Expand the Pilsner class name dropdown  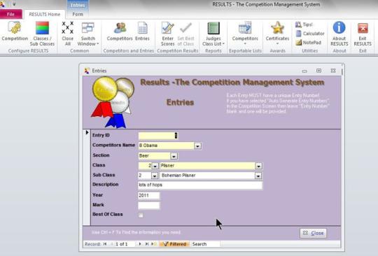tap(258, 166)
